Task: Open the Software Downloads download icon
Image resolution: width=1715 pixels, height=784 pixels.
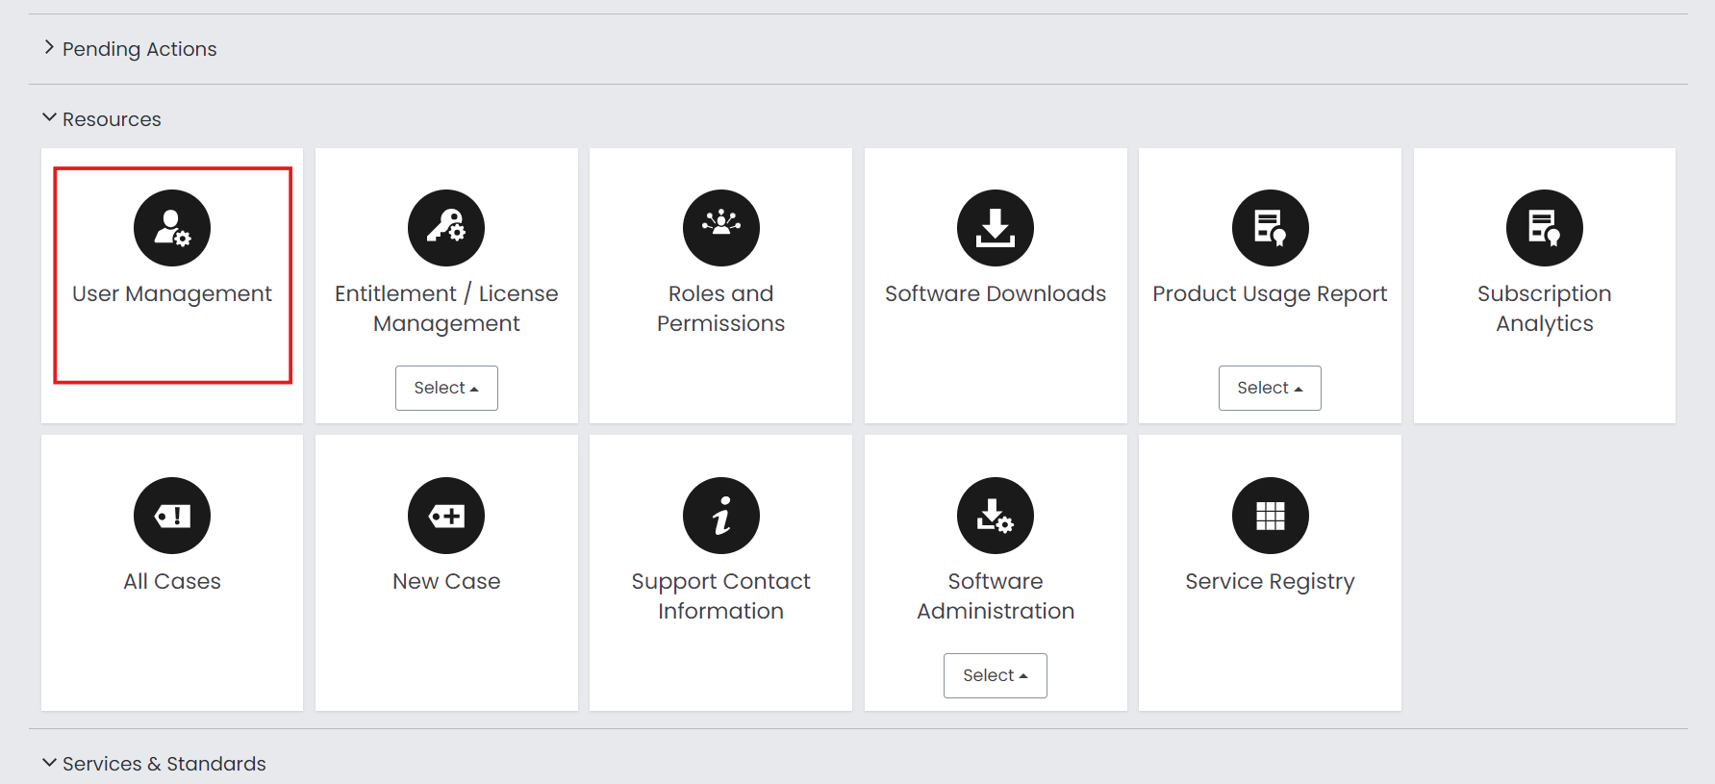Action: coord(996,228)
